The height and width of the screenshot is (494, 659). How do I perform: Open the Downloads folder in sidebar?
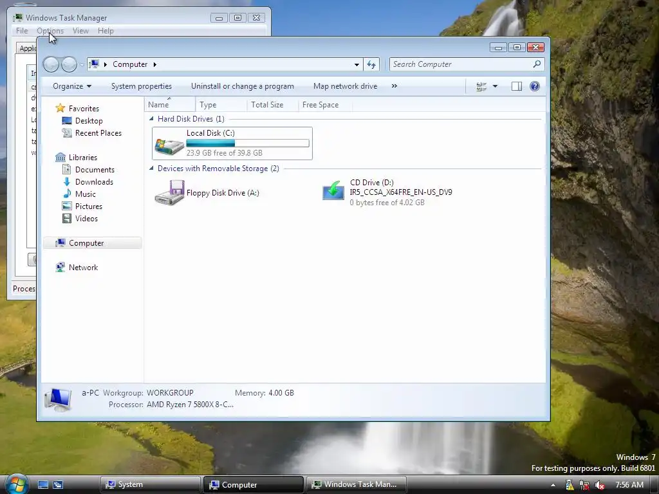click(94, 182)
